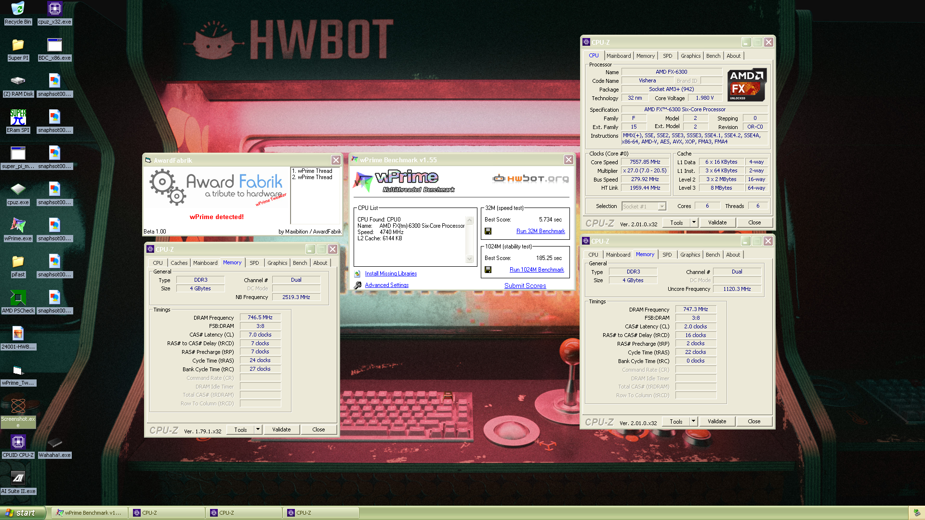The width and height of the screenshot is (925, 520).
Task: Open the Selection Socket #1 combo box
Action: point(644,206)
